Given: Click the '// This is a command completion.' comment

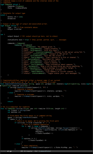Looking at the screenshot, I should pos(36,125).
